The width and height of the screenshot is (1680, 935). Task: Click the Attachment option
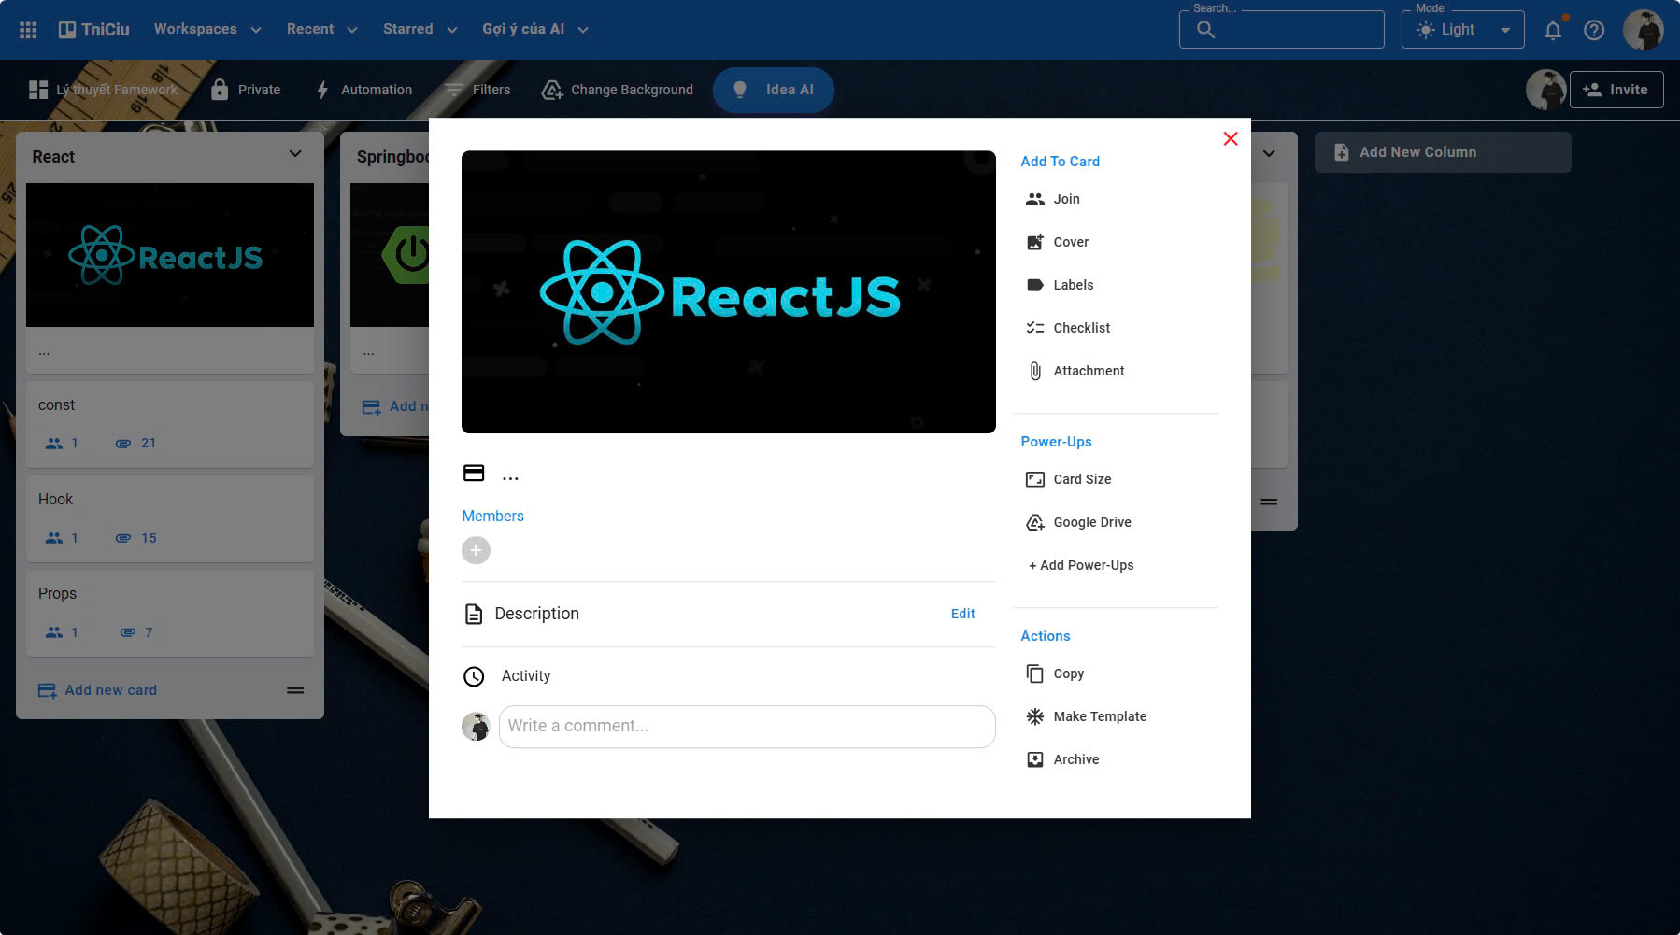(1116, 371)
